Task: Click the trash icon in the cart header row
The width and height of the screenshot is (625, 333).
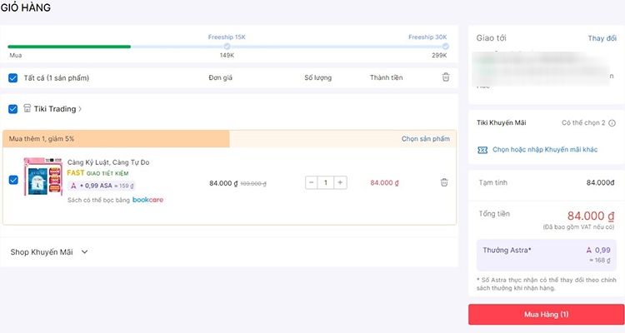Action: (446, 77)
